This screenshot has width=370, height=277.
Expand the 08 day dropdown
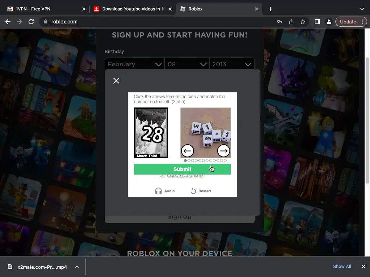click(187, 64)
